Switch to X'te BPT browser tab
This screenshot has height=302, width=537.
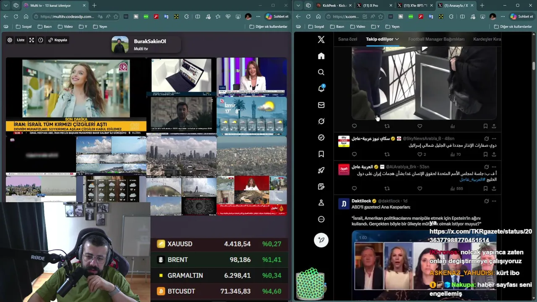click(x=414, y=5)
